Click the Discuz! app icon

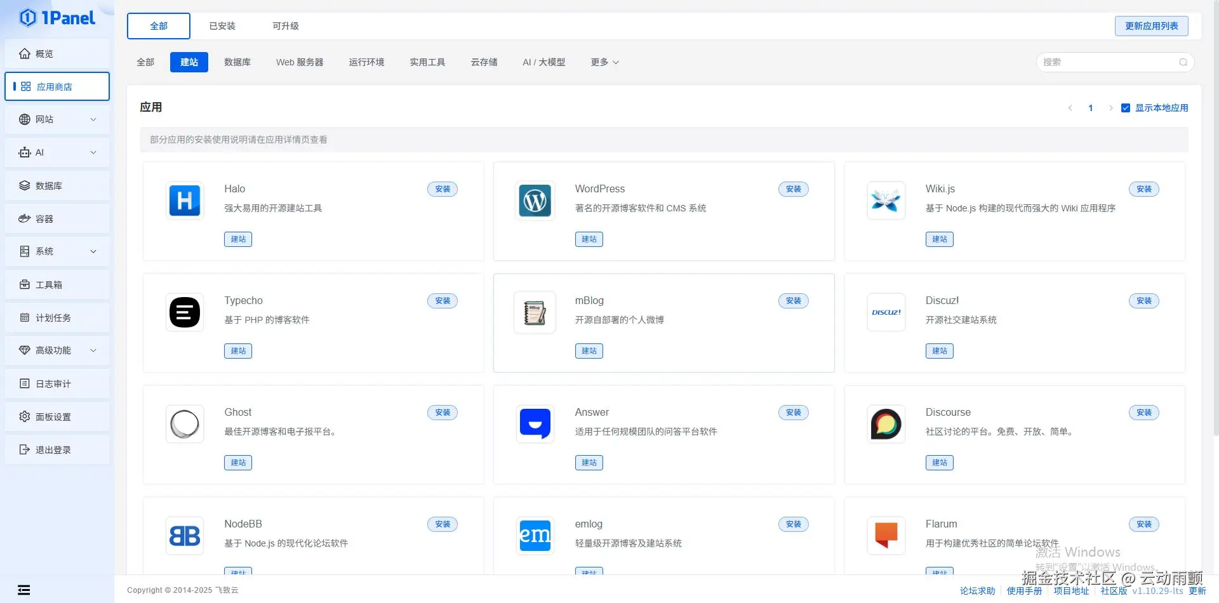tap(886, 312)
